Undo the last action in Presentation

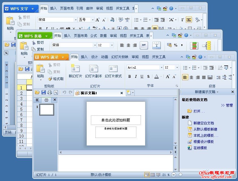coord(64,92)
